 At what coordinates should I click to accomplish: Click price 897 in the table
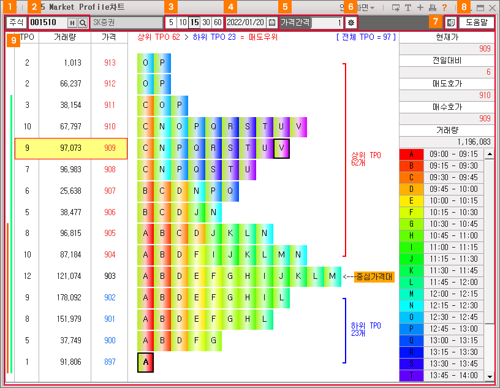[x=110, y=362]
